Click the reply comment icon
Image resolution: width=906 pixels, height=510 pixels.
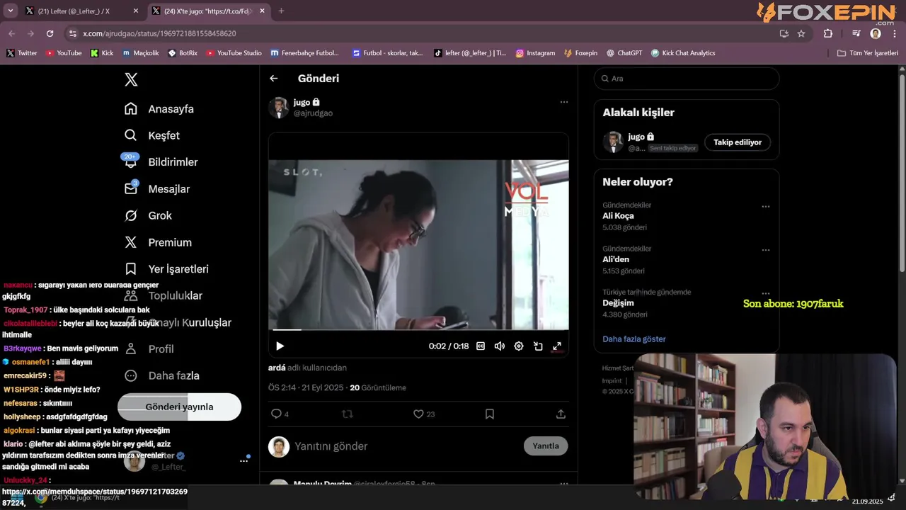click(276, 414)
